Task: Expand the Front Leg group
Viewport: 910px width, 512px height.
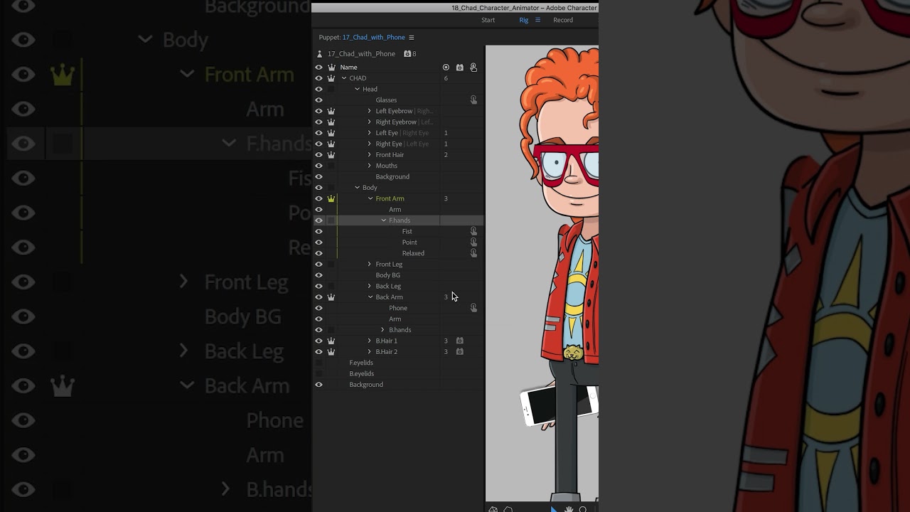Action: coord(370,264)
